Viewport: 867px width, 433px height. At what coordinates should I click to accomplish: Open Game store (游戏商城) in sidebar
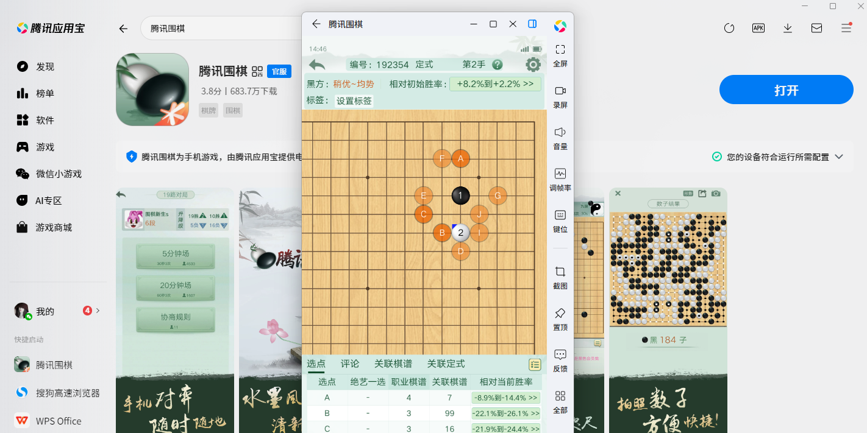tap(44, 227)
